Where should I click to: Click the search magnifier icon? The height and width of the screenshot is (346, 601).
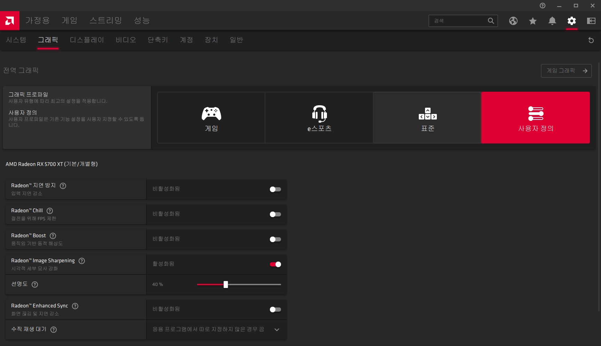click(491, 21)
